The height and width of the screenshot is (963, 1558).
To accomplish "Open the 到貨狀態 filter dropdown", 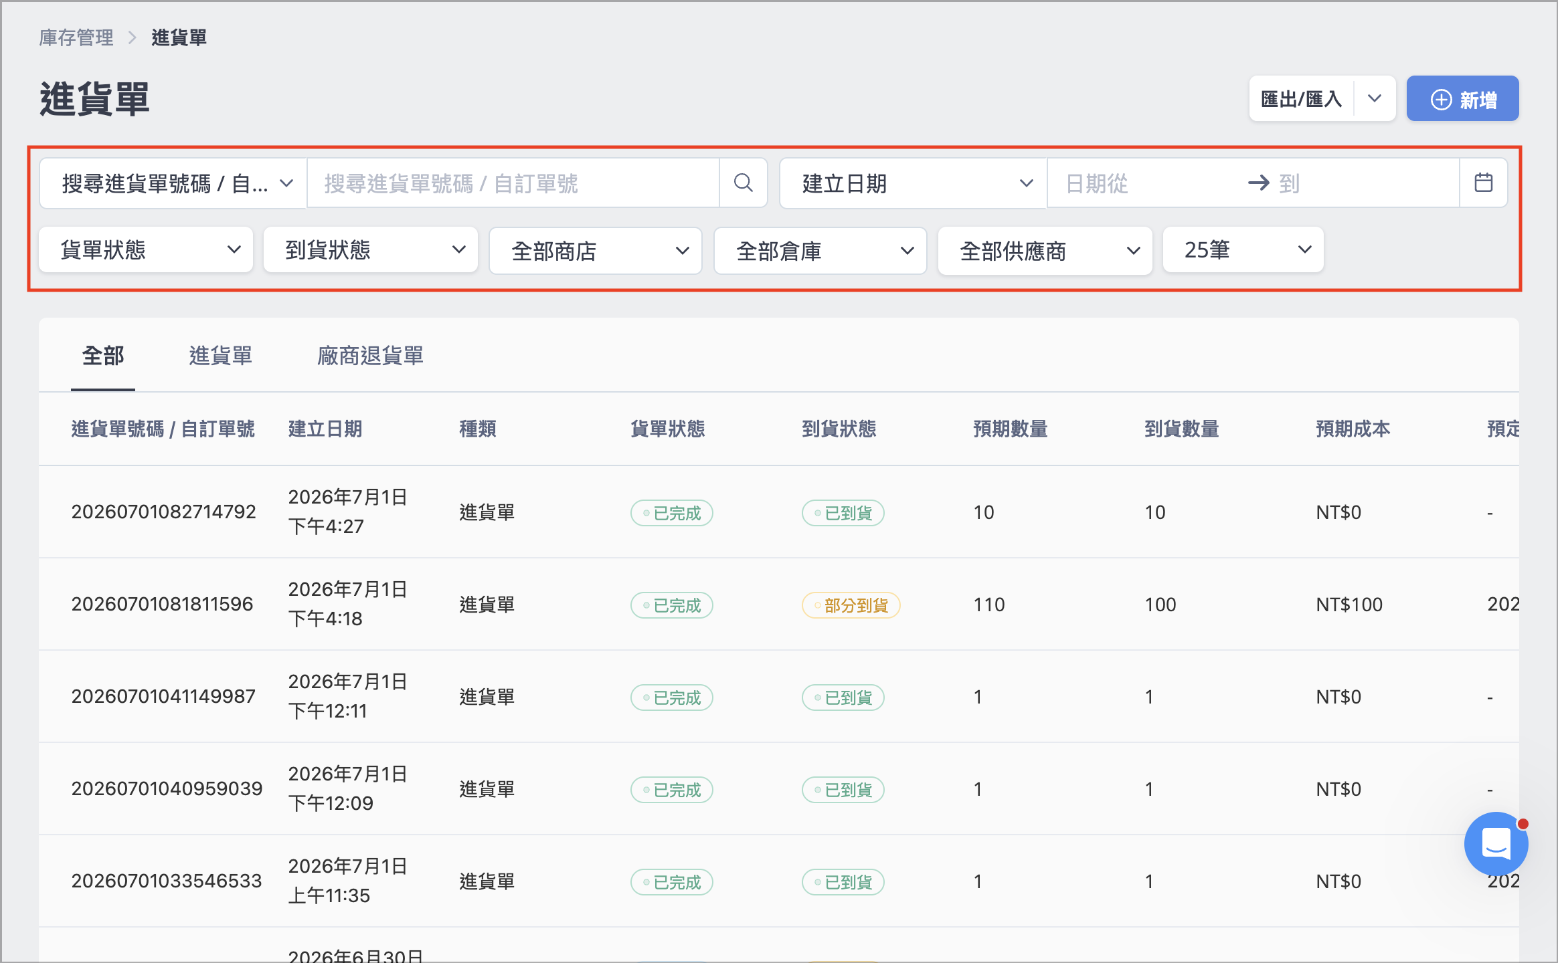I will click(x=371, y=250).
